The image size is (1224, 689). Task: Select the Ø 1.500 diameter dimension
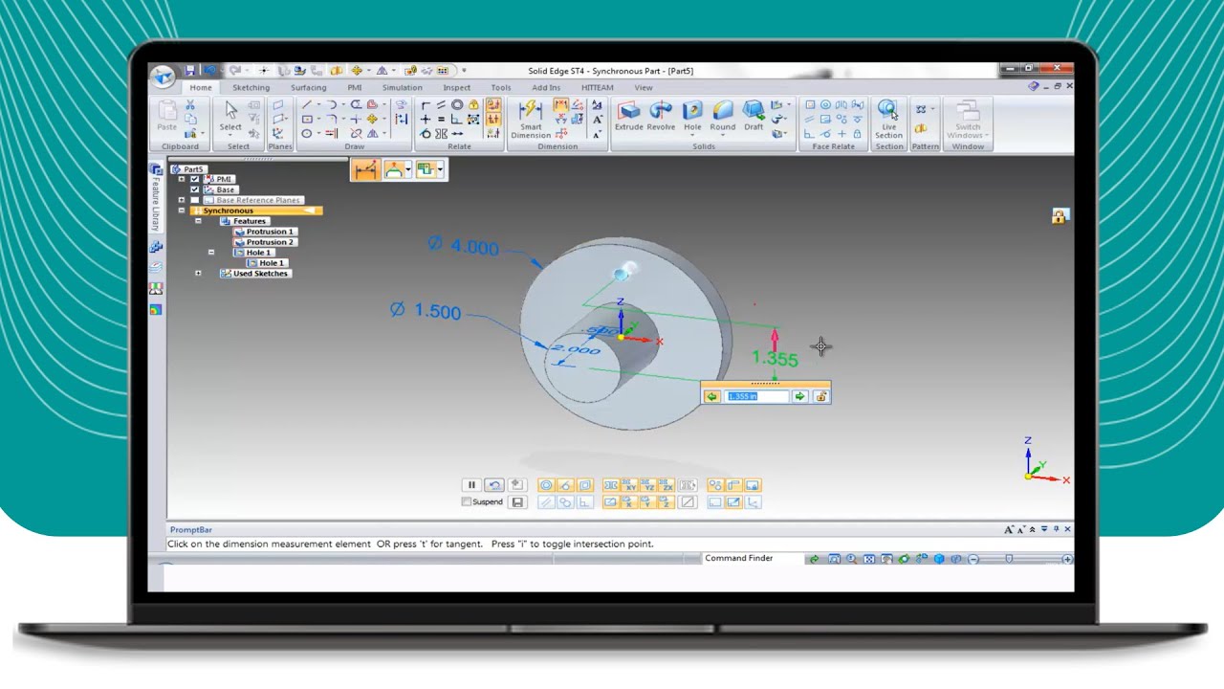point(426,311)
